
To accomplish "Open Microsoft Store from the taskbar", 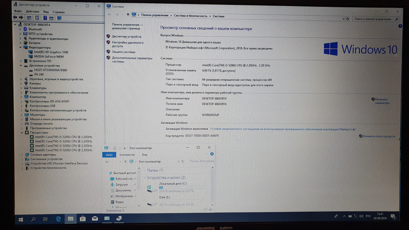I will click(x=83, y=219).
